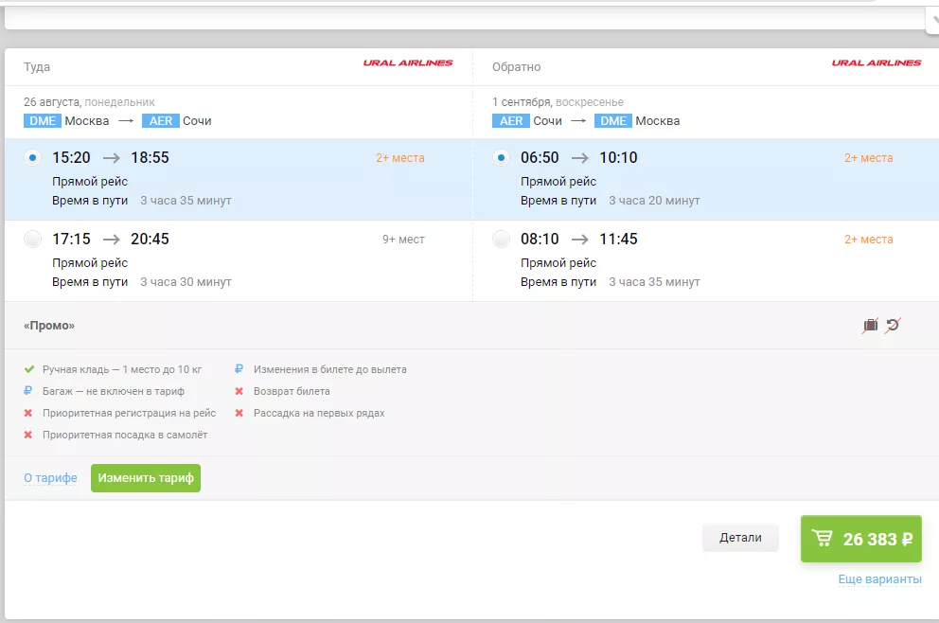The width and height of the screenshot is (939, 623).
Task: Click the outbound Ural Airlines logo
Action: (x=408, y=63)
